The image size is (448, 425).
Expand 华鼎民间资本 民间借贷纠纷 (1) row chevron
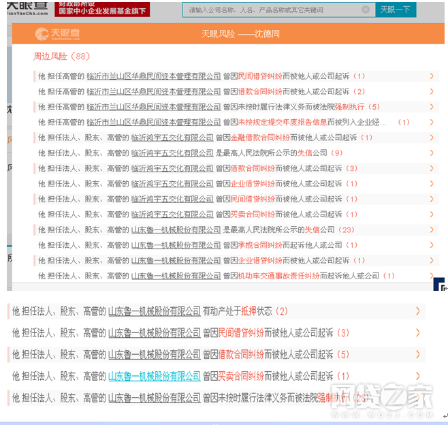point(432,76)
